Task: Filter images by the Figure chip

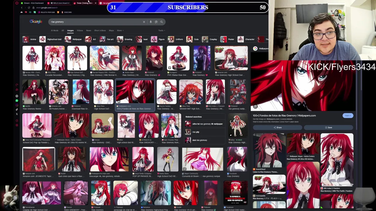Action: pos(158,39)
